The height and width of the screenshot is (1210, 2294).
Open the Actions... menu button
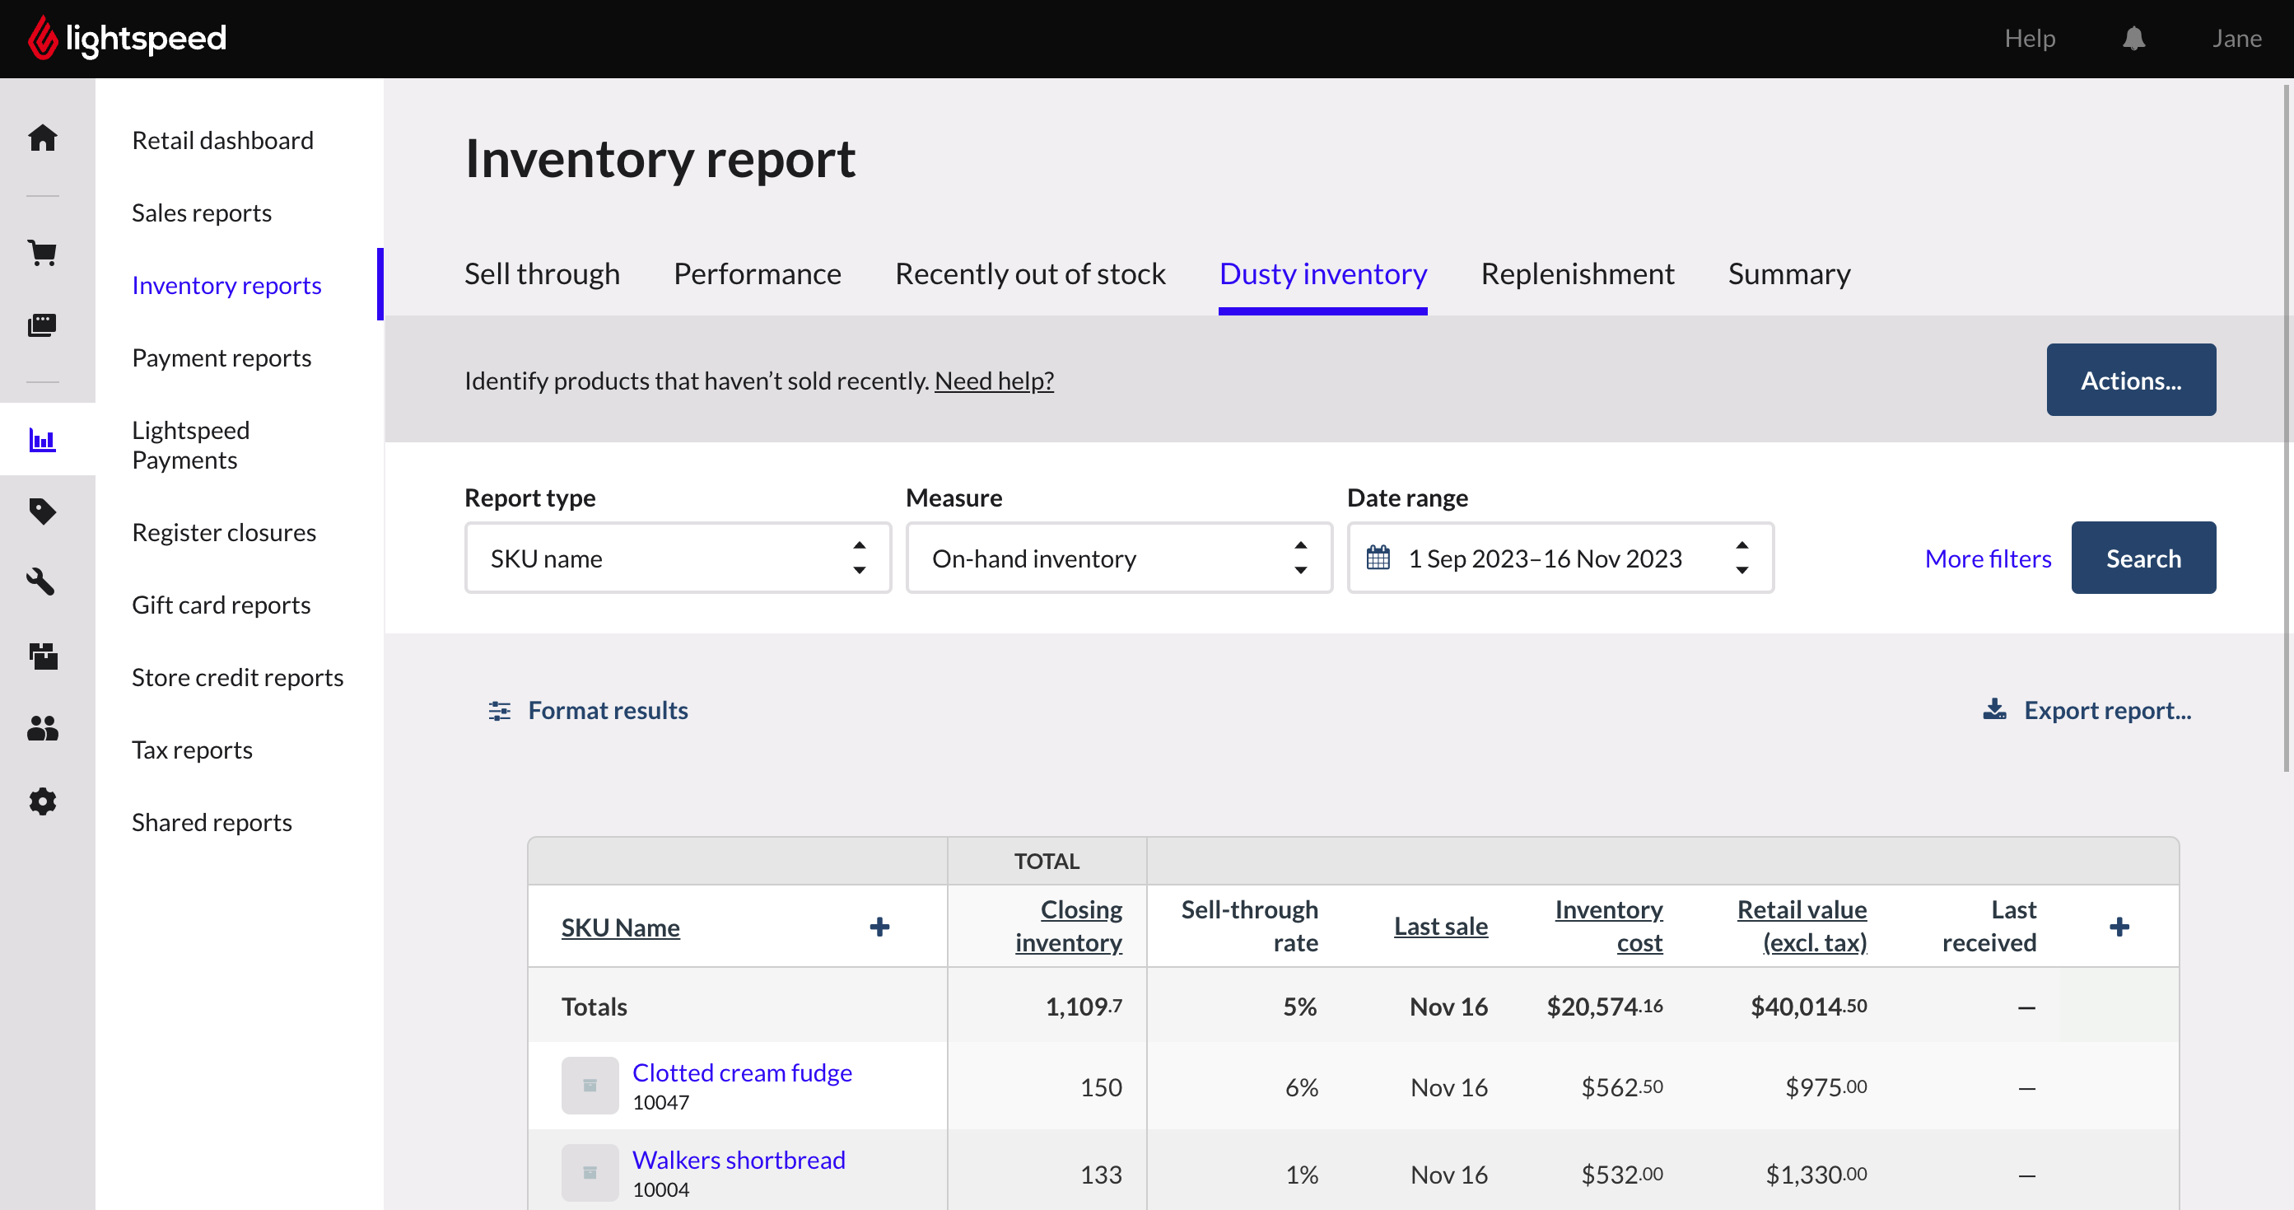(2131, 380)
